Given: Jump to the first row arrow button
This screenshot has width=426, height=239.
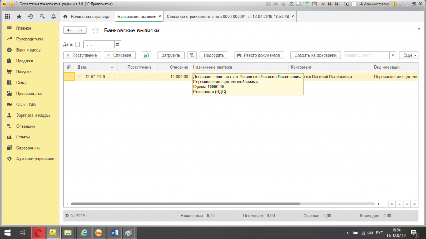Looking at the screenshot, I should [391, 204].
